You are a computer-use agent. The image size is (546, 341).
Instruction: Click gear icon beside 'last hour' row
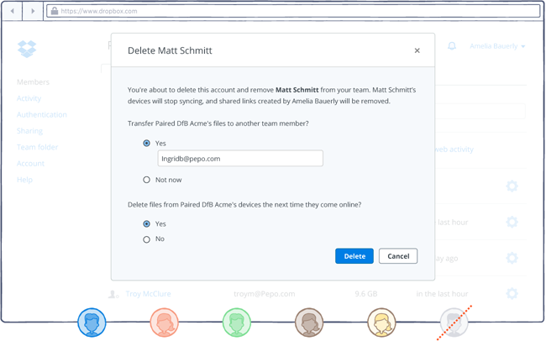tap(512, 222)
